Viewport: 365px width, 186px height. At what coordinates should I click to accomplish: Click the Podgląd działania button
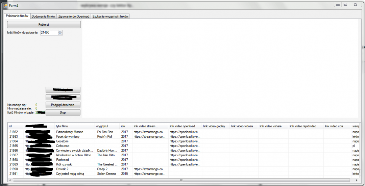(63, 105)
